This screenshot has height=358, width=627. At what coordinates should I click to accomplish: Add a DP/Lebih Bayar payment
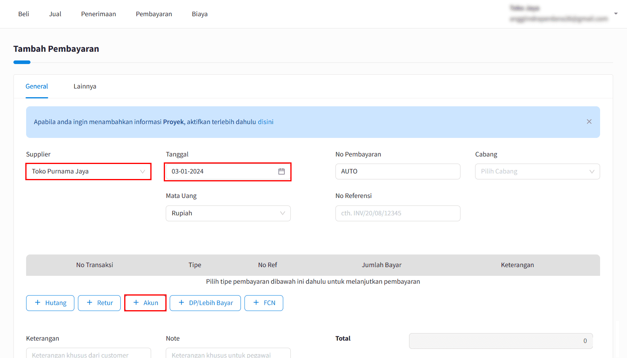(x=205, y=303)
